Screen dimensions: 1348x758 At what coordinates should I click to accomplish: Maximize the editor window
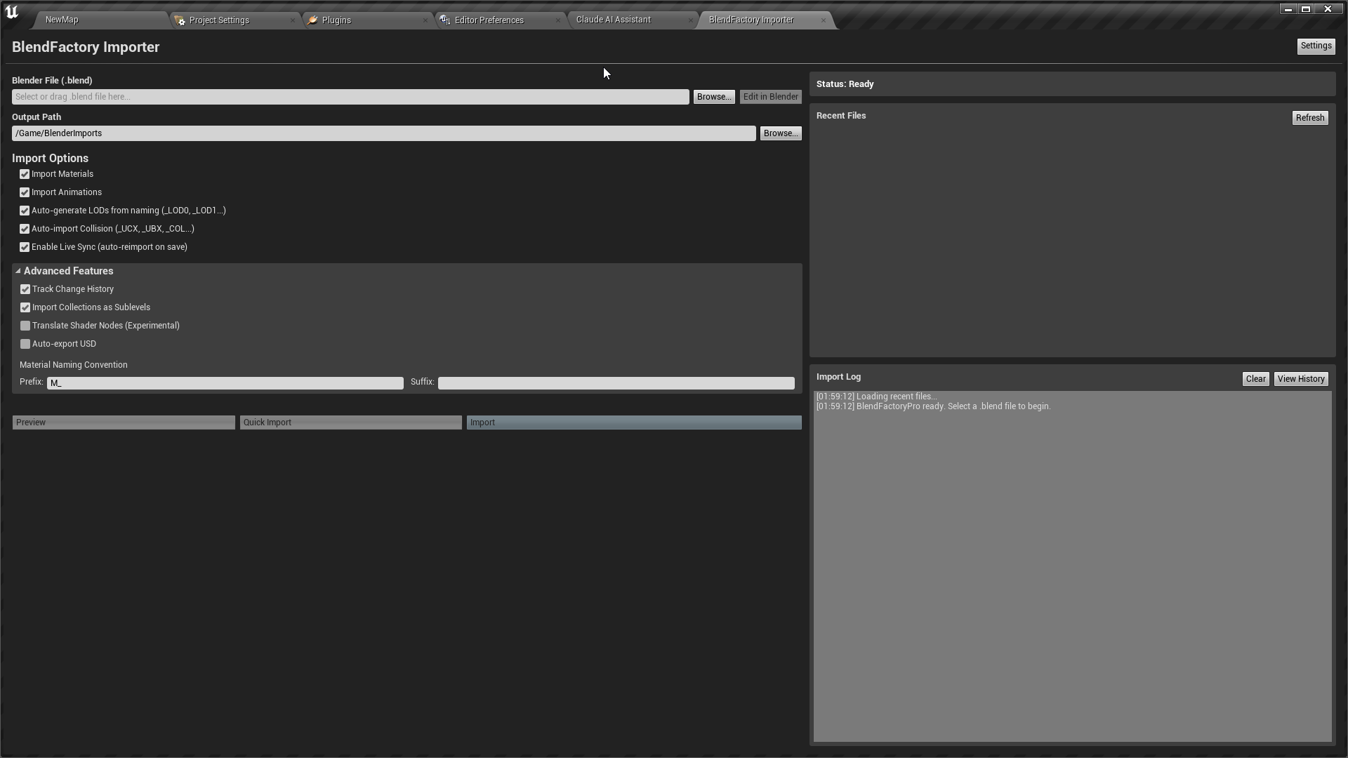[x=1306, y=9]
